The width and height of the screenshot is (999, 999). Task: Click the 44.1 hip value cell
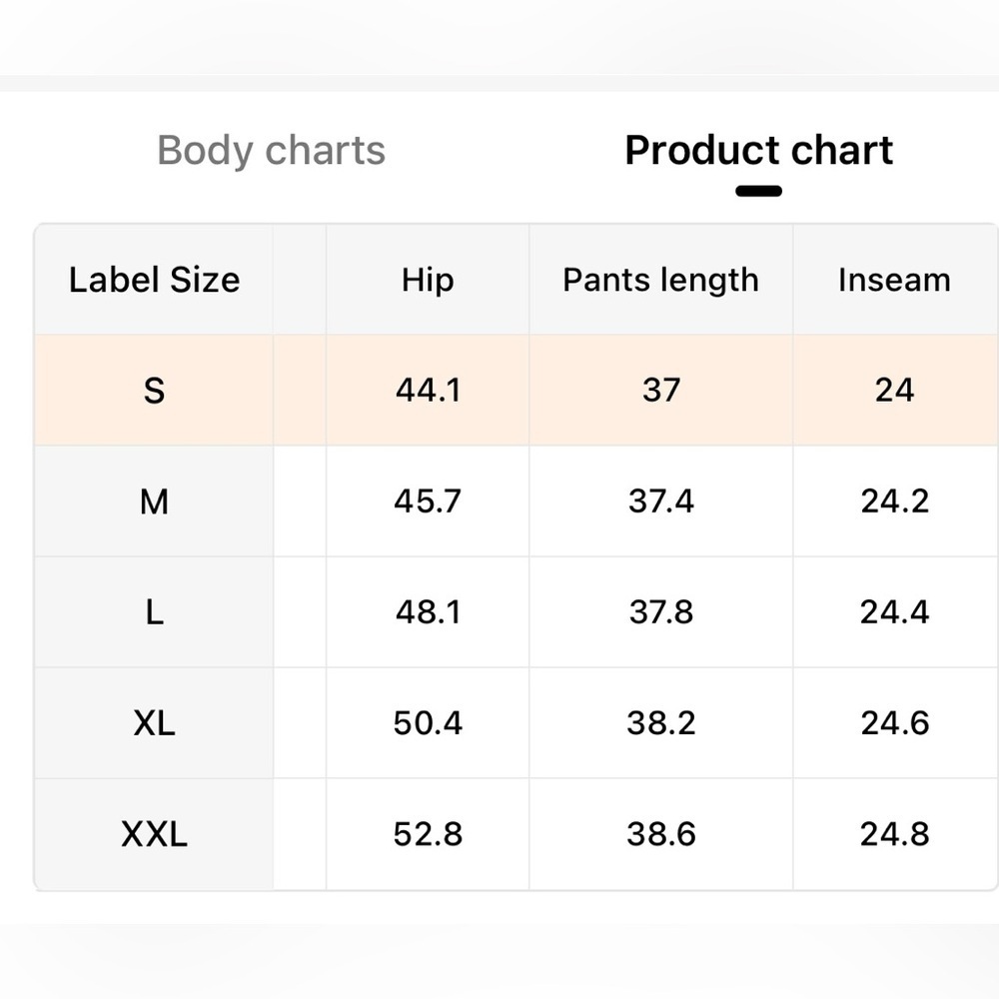point(428,390)
